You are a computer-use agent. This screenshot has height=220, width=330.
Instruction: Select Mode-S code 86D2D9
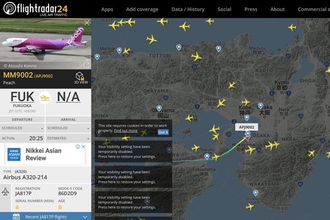coord(67,194)
